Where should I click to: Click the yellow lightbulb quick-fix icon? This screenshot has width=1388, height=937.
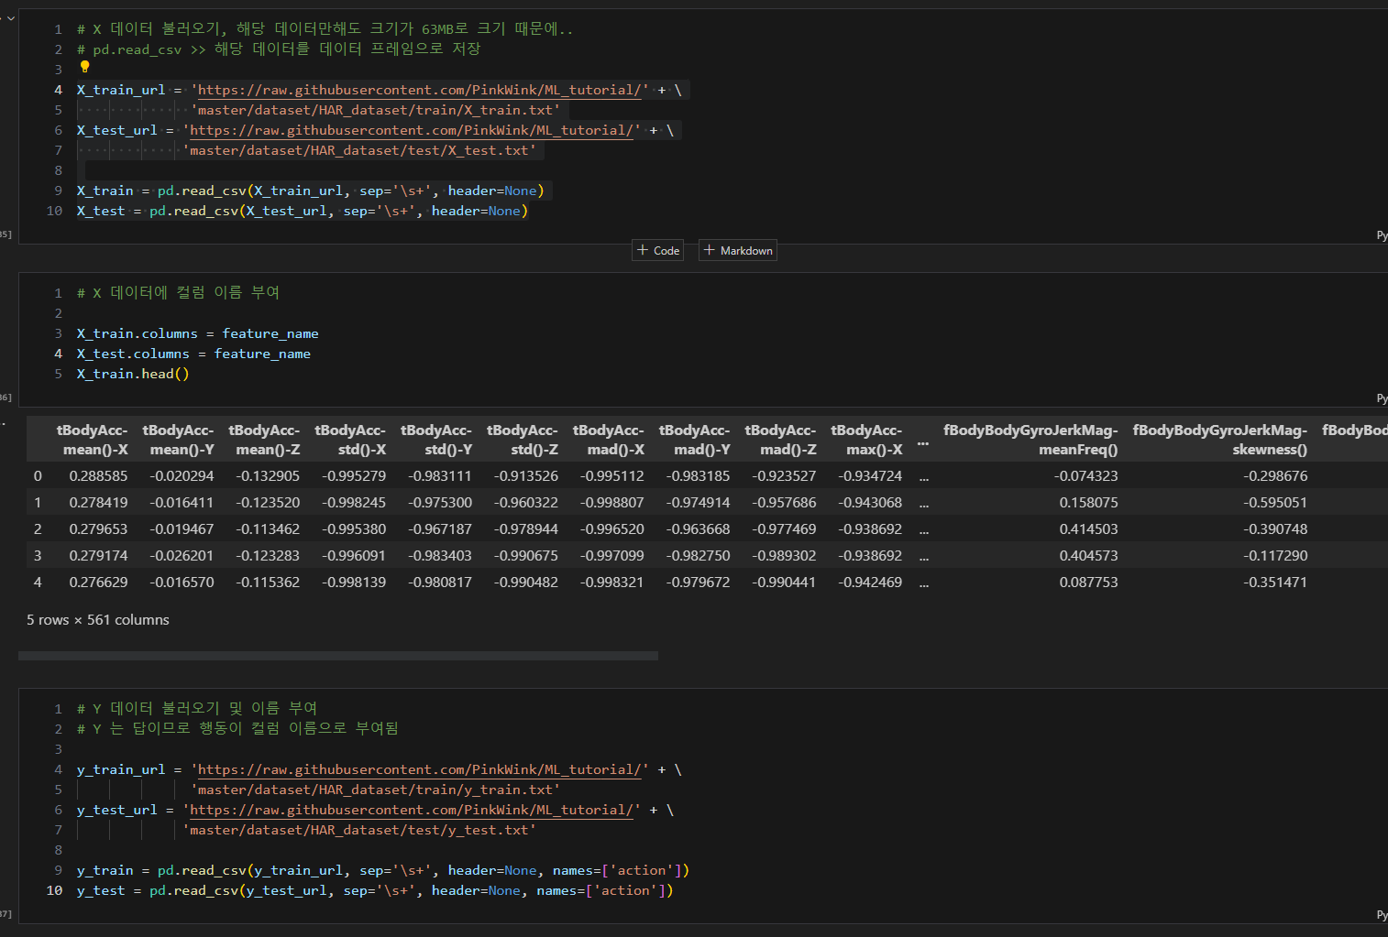point(84,67)
